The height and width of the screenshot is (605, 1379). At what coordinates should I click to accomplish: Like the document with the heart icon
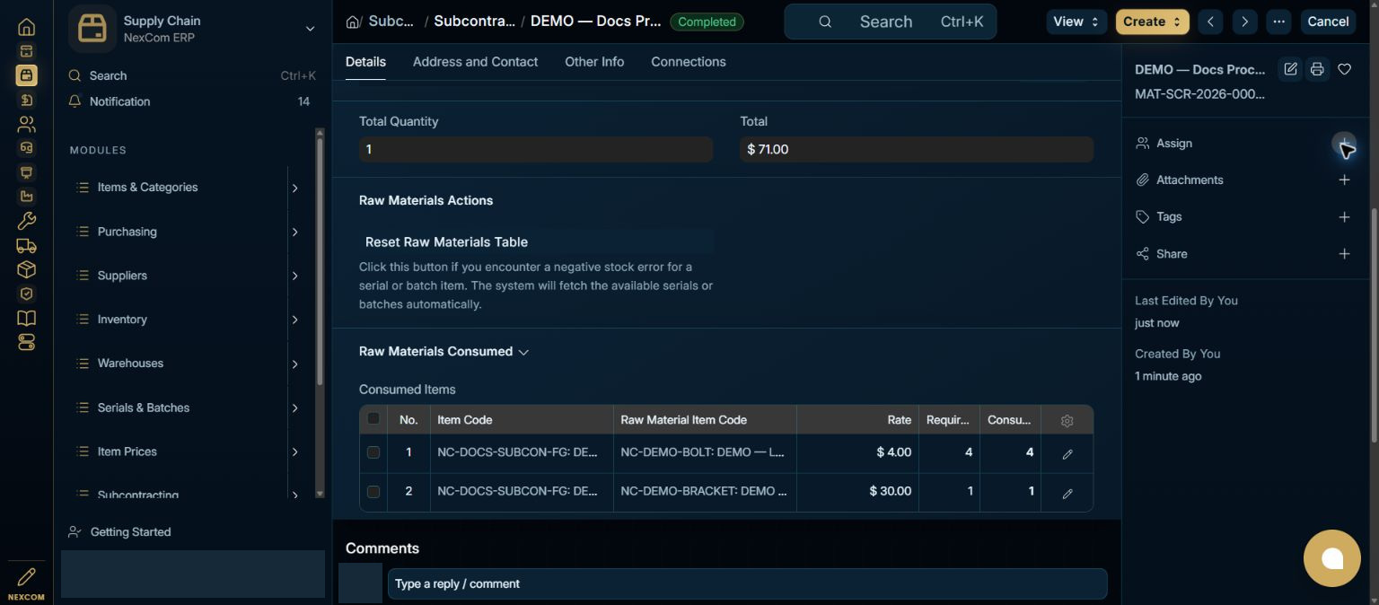tap(1344, 69)
